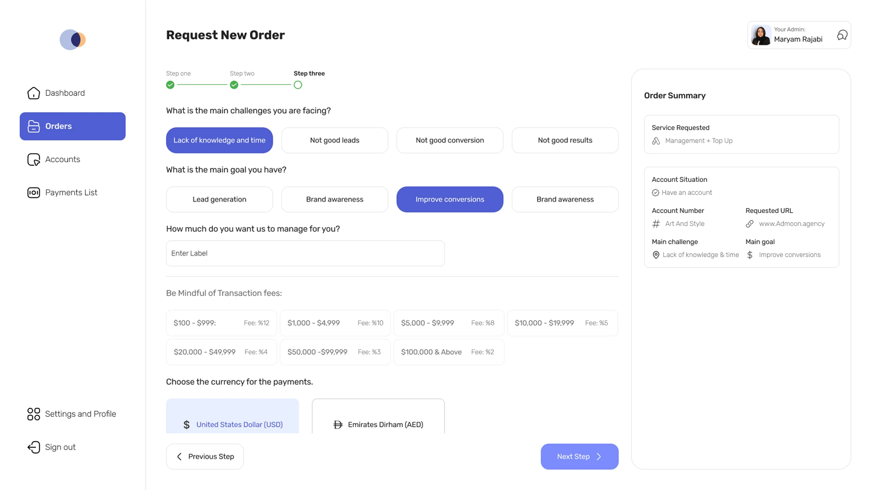Click the www.Admoon.agency requested URL
Screen dimensions: 872x490
coord(792,224)
